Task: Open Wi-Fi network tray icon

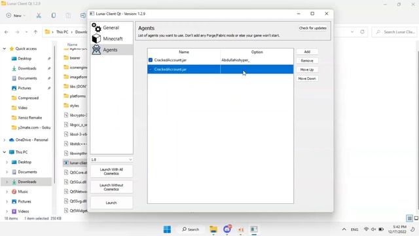Action: tap(367, 229)
